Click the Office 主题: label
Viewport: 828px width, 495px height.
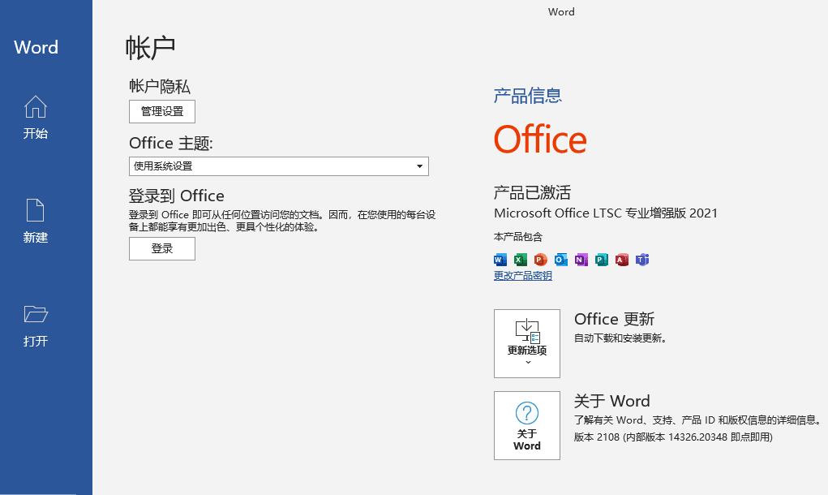coord(171,143)
